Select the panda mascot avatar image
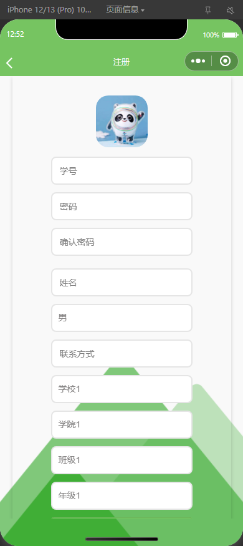The image size is (243, 546). coord(121,121)
